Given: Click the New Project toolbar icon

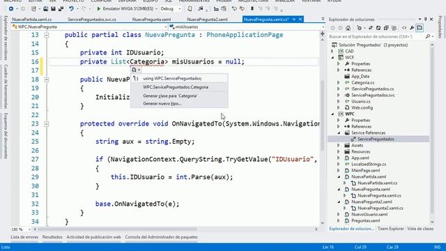Looking at the screenshot, I should (x=33, y=9).
